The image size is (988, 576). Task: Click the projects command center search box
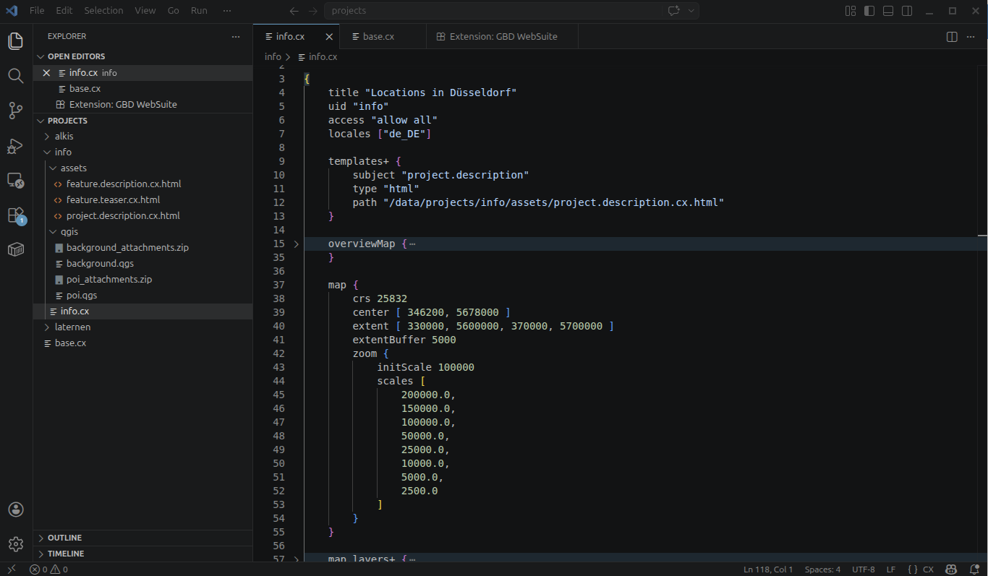click(x=493, y=11)
